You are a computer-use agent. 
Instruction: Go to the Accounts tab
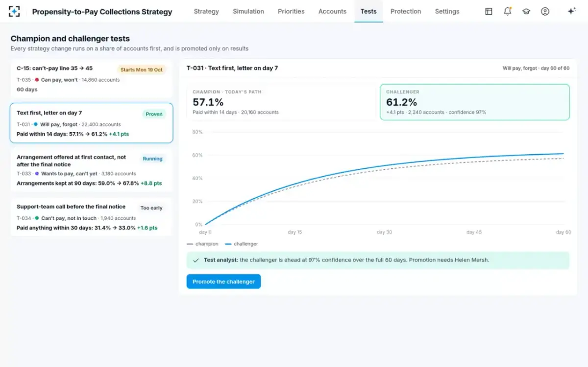click(x=332, y=11)
